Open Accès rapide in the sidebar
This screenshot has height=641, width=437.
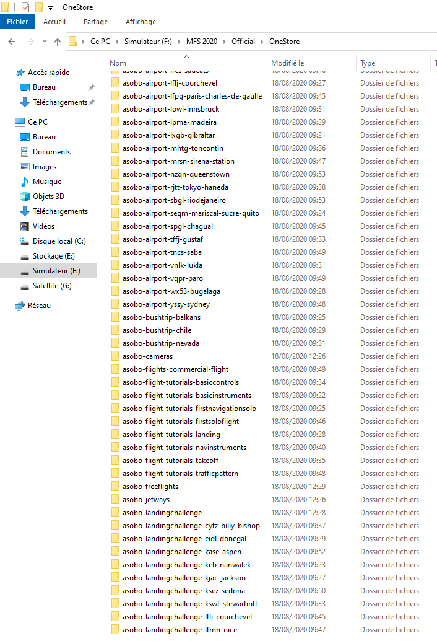coord(48,73)
